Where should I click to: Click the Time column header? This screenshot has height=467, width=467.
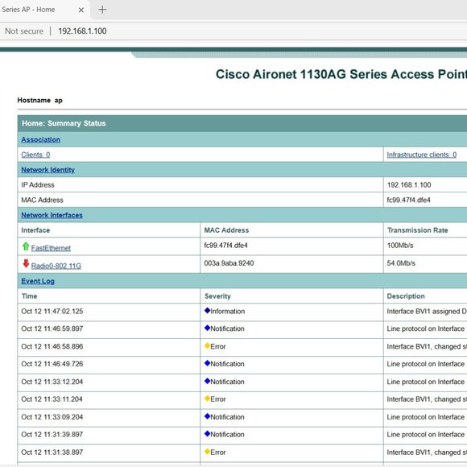[x=30, y=296]
